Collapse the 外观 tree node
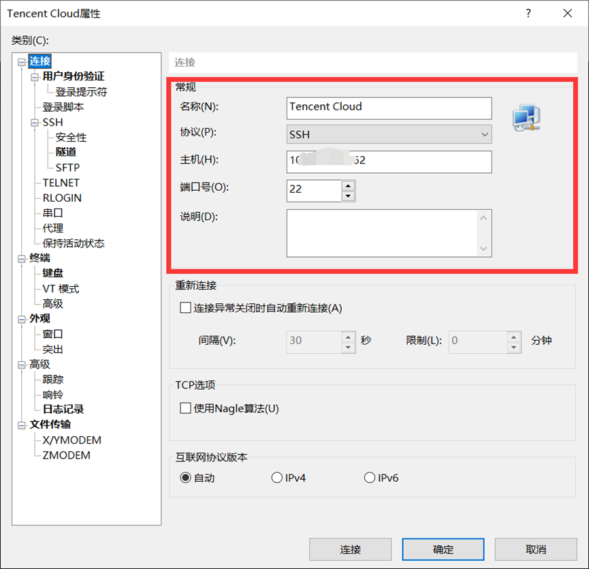The image size is (589, 569). (22, 319)
